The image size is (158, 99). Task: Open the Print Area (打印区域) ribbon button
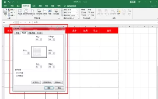pos(39,12)
